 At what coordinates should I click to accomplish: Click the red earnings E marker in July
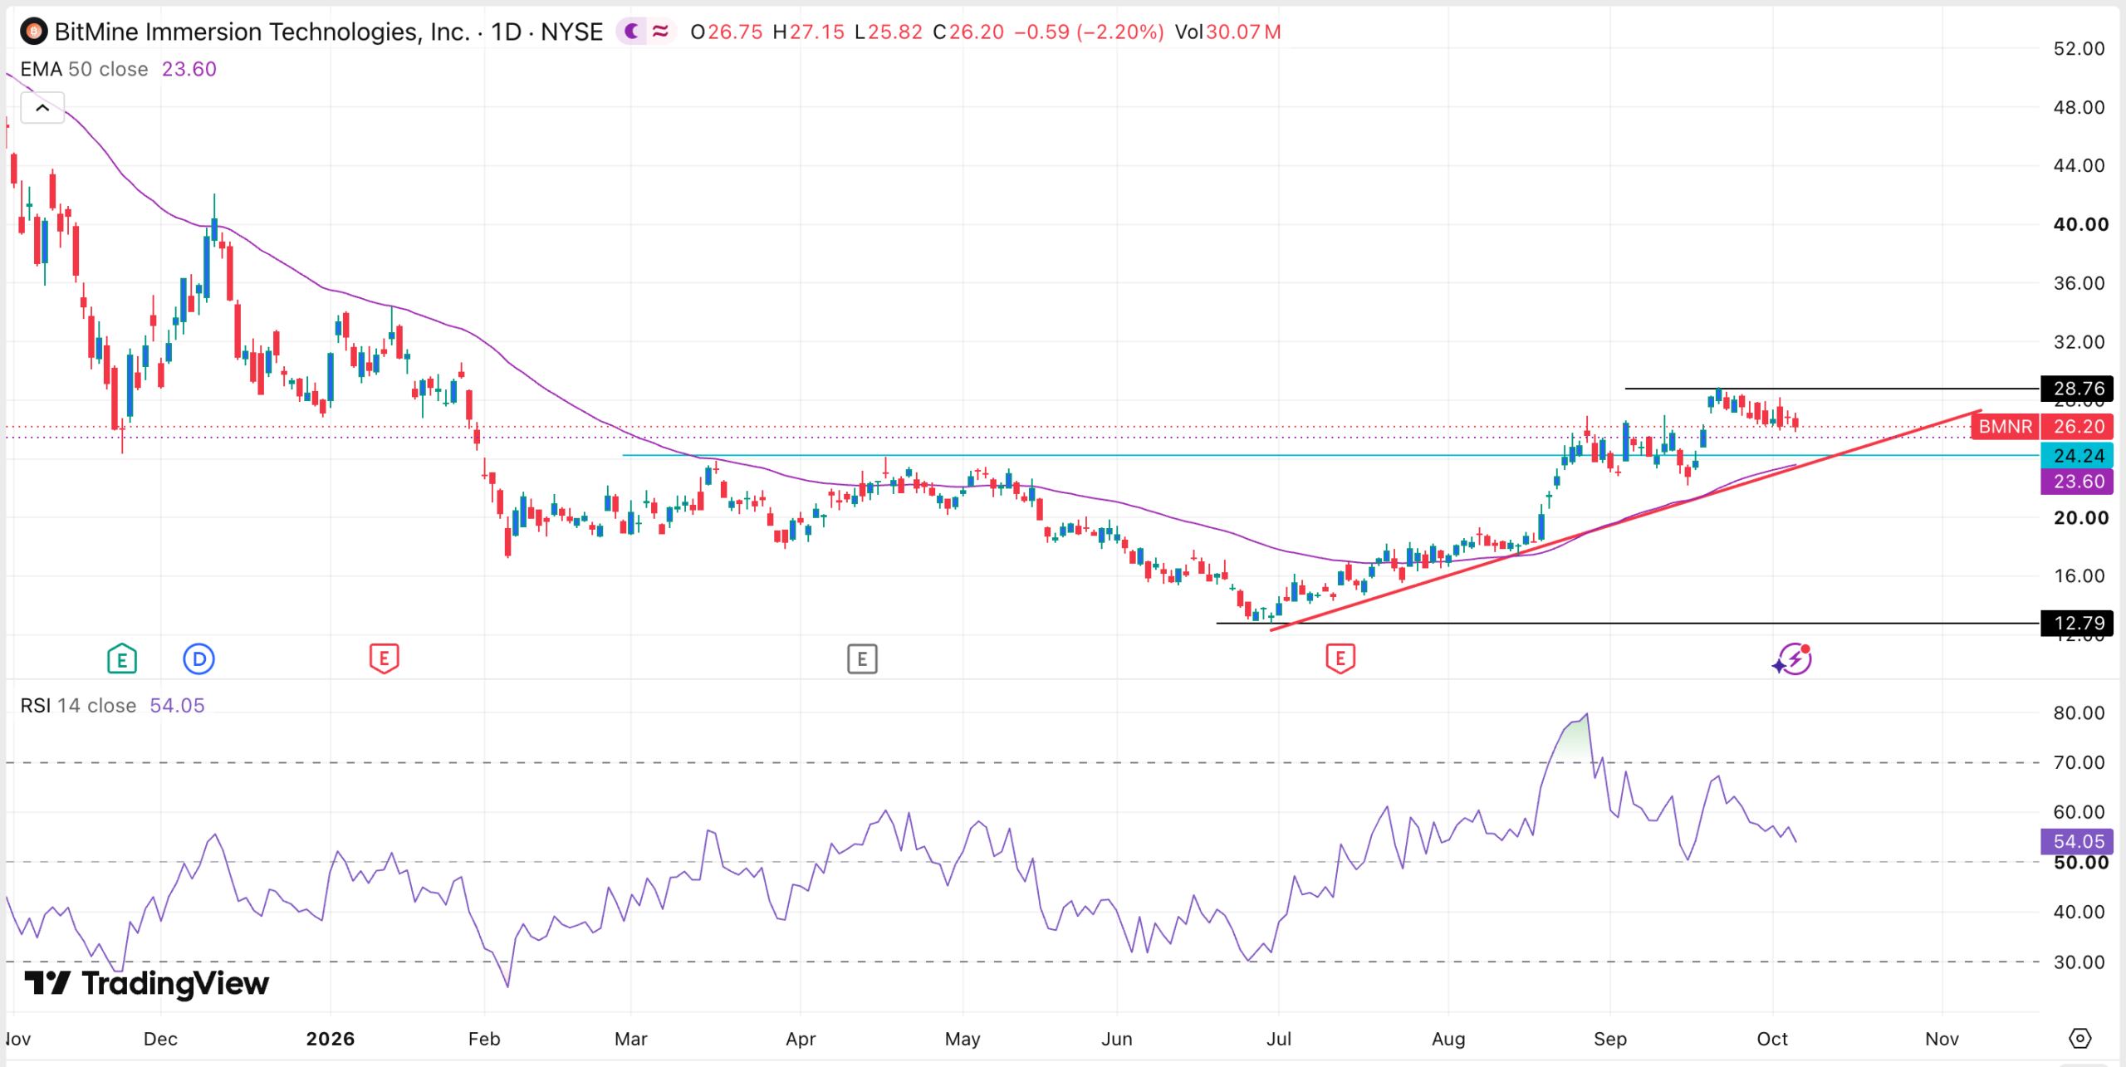pos(1340,659)
